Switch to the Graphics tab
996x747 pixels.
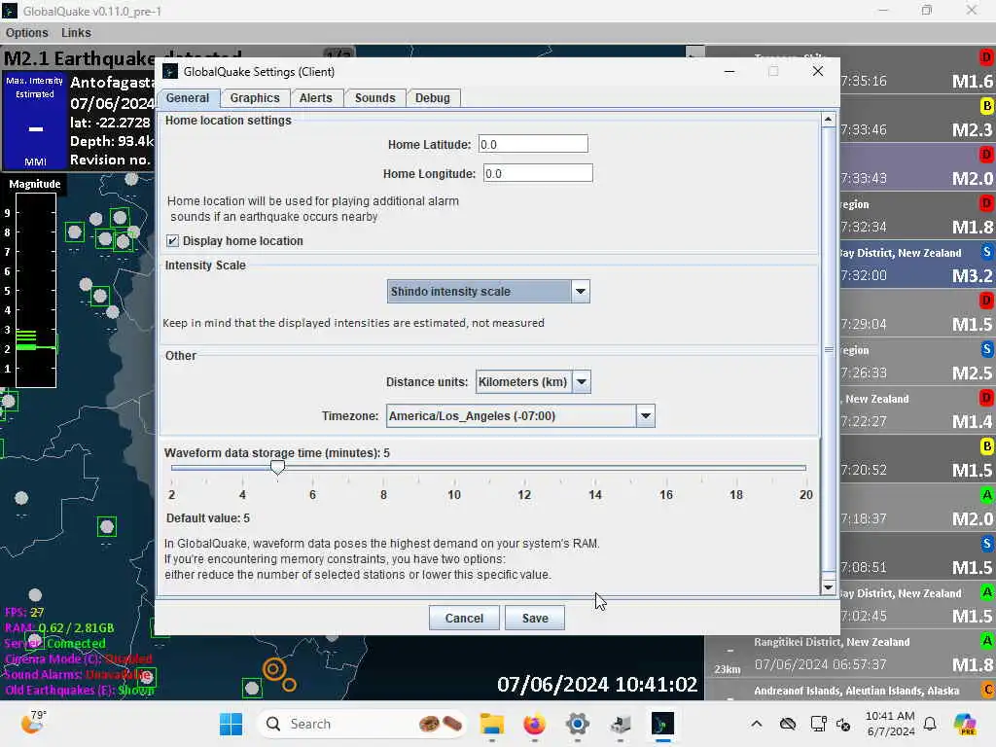click(x=255, y=98)
